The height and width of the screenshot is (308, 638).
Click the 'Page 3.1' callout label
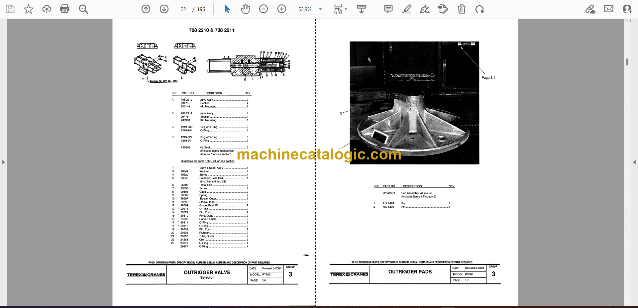488,78
